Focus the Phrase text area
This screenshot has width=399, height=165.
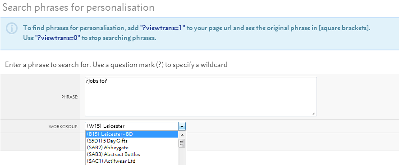pyautogui.click(x=201, y=97)
